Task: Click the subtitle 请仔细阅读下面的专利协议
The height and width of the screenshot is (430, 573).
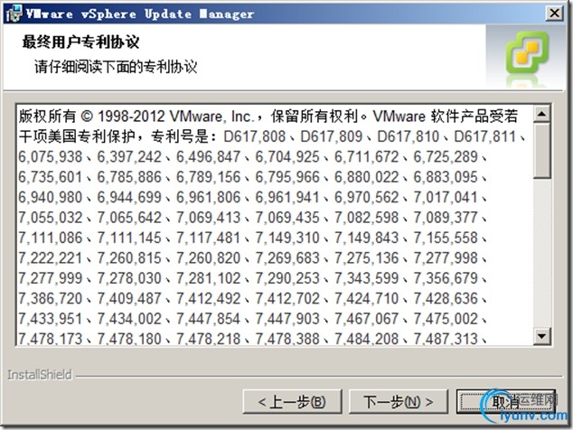Action: tap(116, 67)
